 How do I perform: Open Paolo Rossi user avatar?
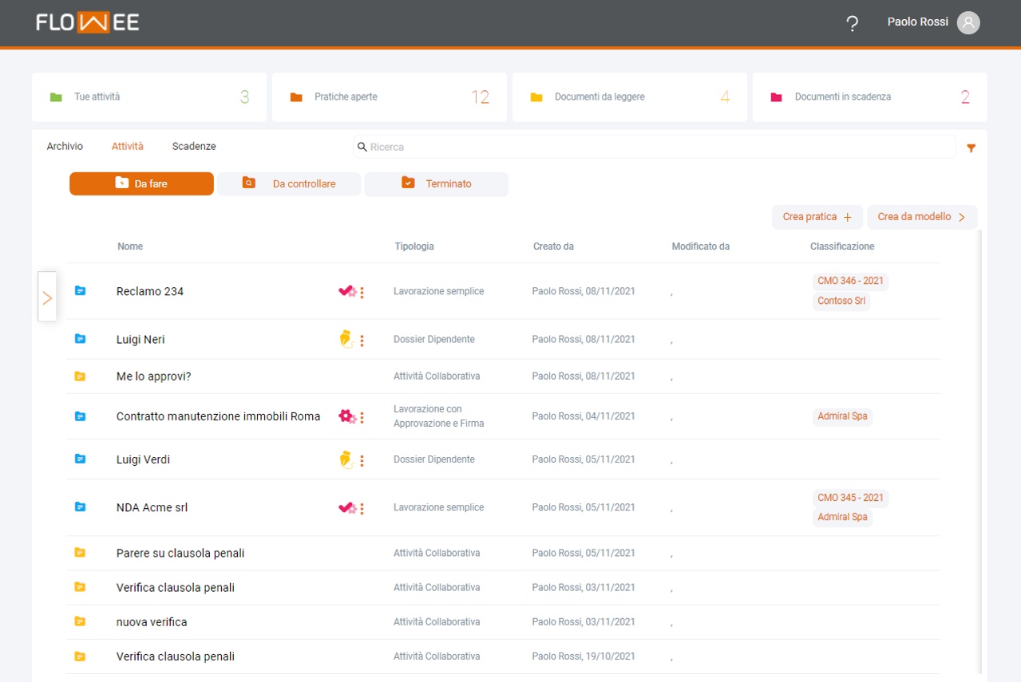click(968, 22)
